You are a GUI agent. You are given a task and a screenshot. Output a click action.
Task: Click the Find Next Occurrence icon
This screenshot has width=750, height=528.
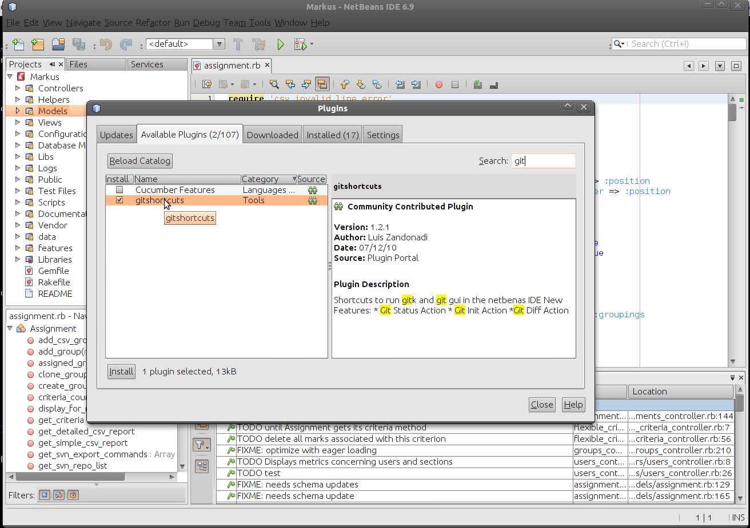(306, 84)
